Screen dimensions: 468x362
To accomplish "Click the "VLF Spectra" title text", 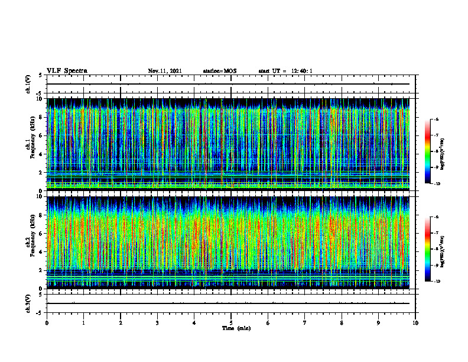I will 67,71.
